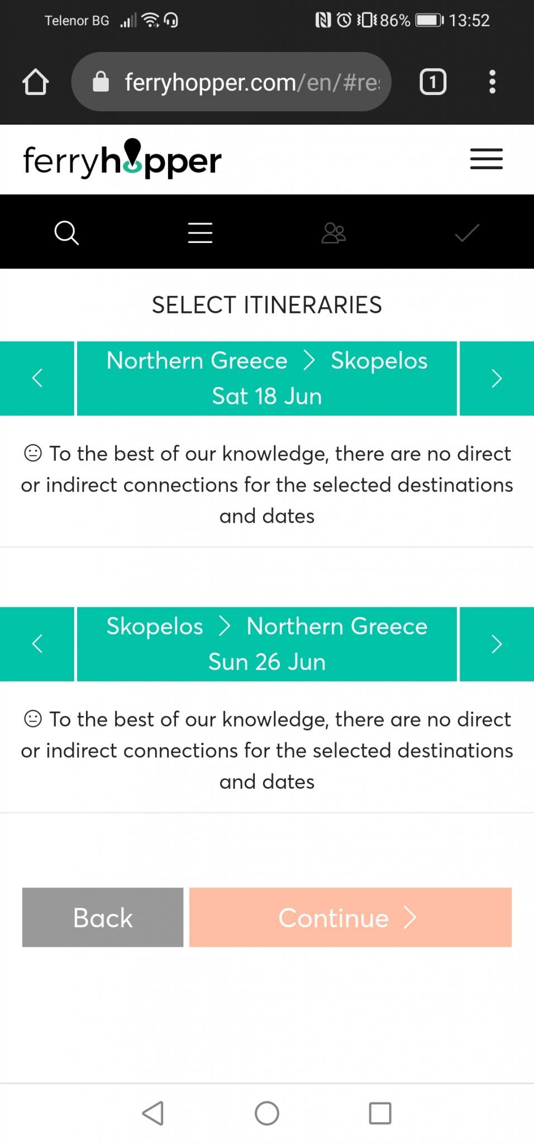Tap the Ferryhopper logo

click(x=122, y=159)
